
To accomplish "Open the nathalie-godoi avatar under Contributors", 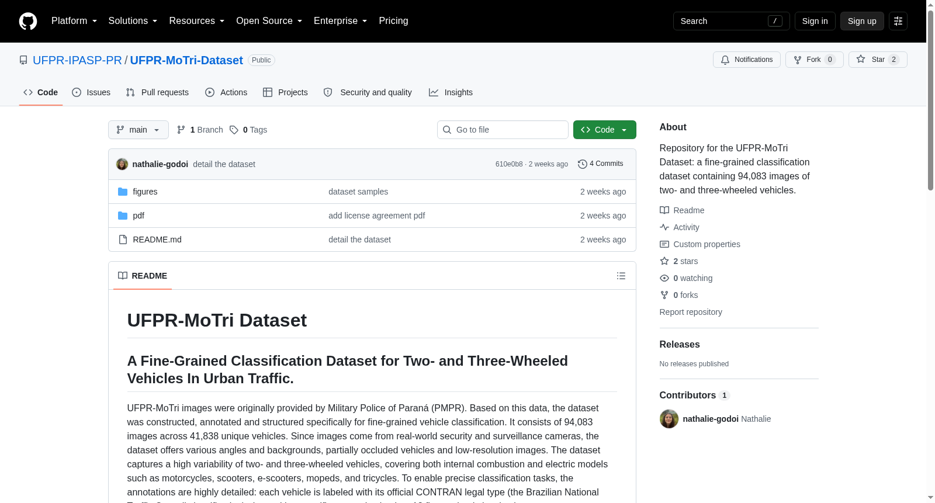I will point(669,419).
